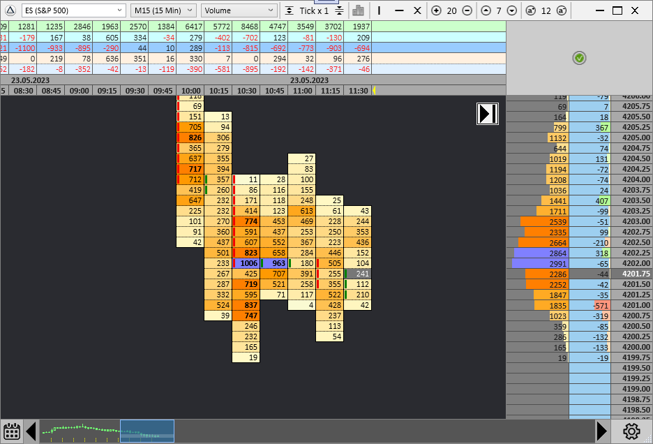The height and width of the screenshot is (444, 653).
Task: Open the ES (S&P 500) instrument dropdown
Action: (73, 10)
